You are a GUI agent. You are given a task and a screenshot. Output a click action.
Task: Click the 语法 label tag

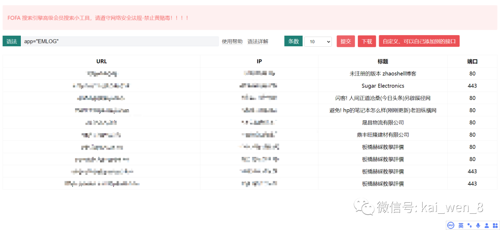[x=12, y=41]
